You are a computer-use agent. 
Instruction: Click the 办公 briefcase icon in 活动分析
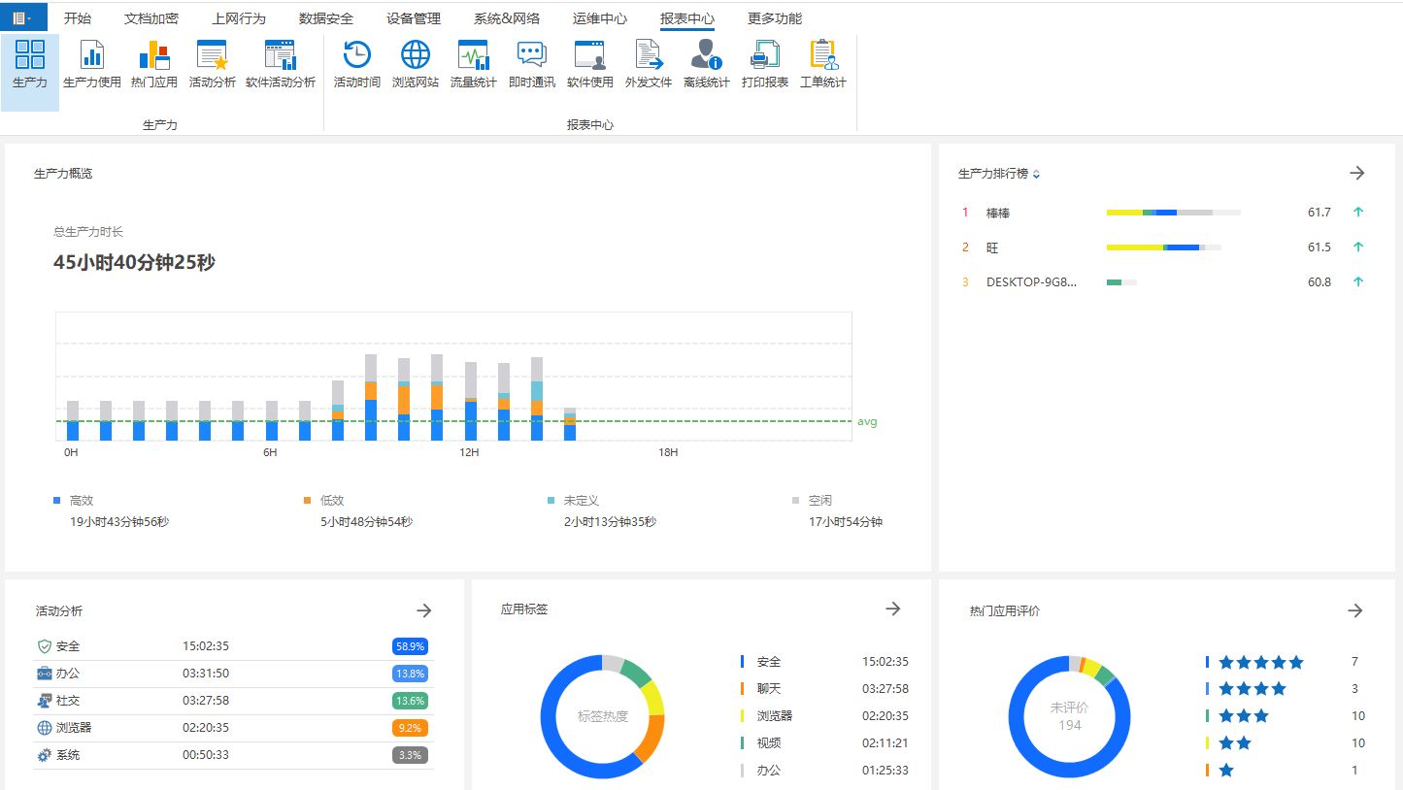[x=45, y=674]
